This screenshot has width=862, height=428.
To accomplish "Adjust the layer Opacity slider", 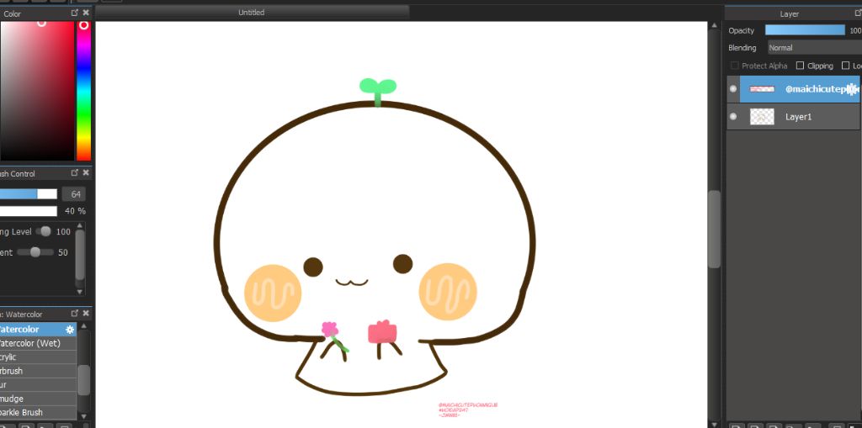I will (805, 30).
